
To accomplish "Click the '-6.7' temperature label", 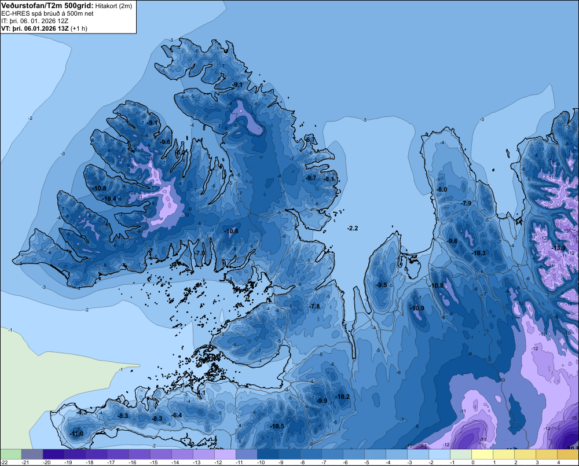I will pyautogui.click(x=310, y=140).
